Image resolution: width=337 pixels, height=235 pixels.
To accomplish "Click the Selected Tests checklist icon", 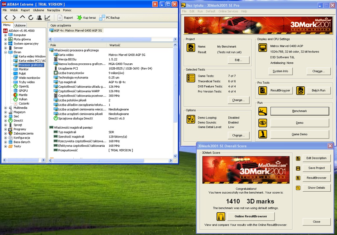I will pos(191,78).
